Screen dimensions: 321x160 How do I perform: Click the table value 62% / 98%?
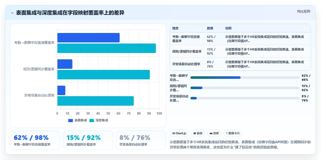[x=212, y=39]
